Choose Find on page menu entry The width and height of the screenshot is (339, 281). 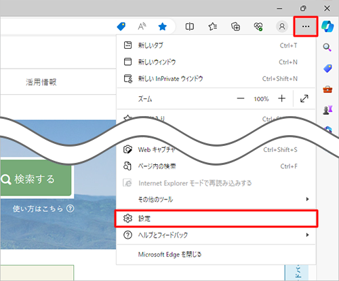pos(216,166)
